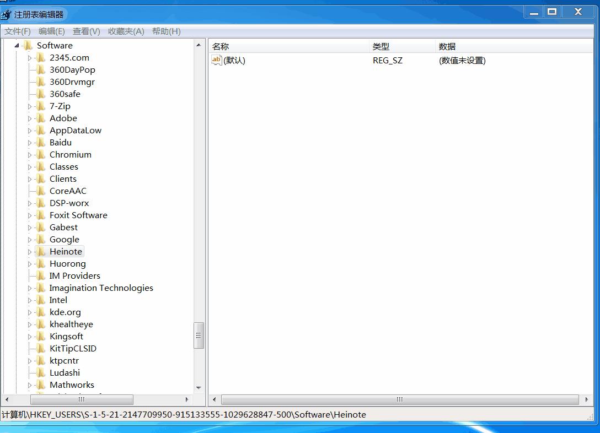Image resolution: width=600 pixels, height=433 pixels.
Task: Click the ktpcntr folder icon
Action: pyautogui.click(x=41, y=361)
